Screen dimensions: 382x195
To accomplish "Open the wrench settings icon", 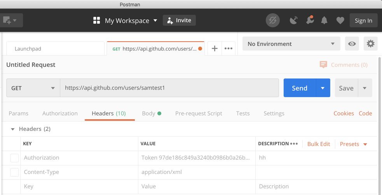I will pyautogui.click(x=310, y=21).
